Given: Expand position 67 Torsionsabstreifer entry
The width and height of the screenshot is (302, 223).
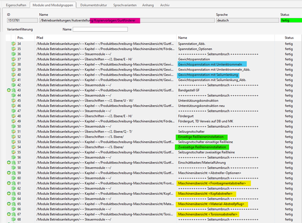Looking at the screenshot, I should point(9,214).
